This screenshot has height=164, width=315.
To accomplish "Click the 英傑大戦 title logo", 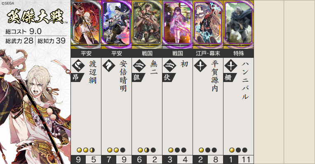I will pos(35,16).
